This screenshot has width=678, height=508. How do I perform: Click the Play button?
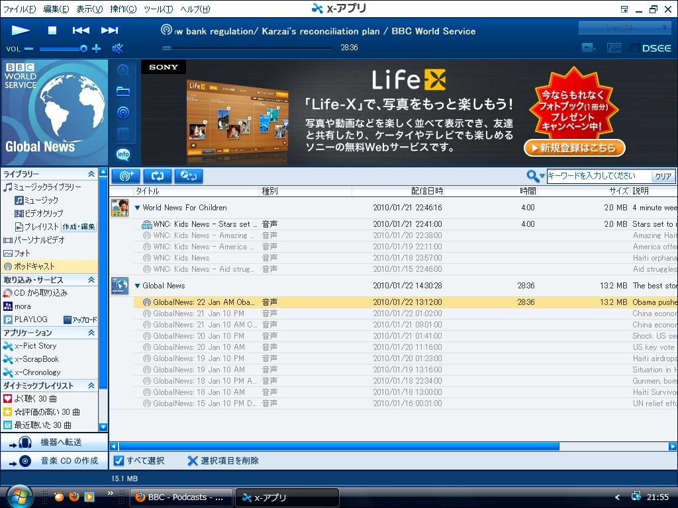click(21, 30)
